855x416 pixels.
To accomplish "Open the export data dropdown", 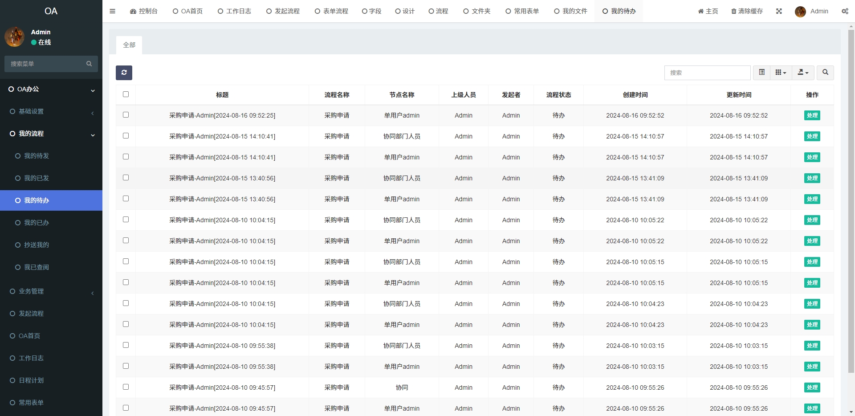I will [803, 72].
